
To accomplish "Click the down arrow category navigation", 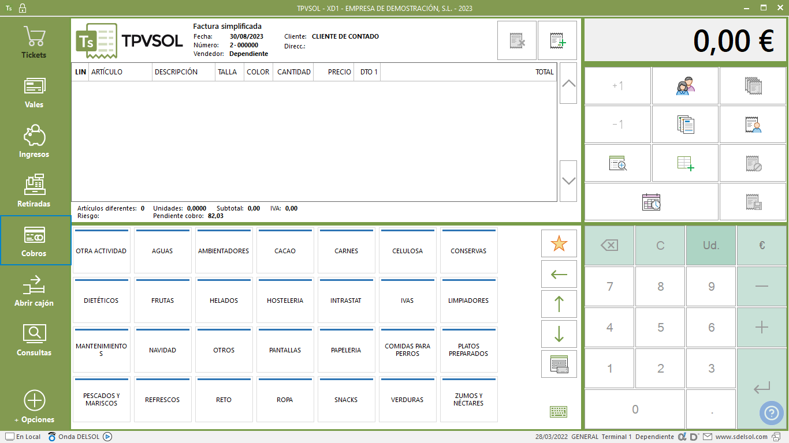I will pos(559,334).
